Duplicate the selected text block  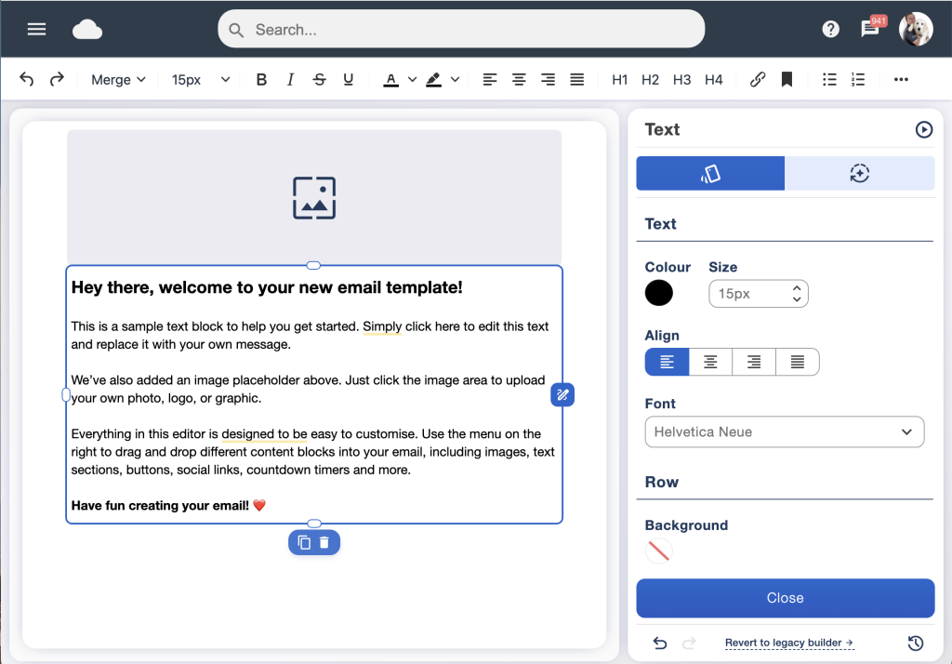coord(304,542)
